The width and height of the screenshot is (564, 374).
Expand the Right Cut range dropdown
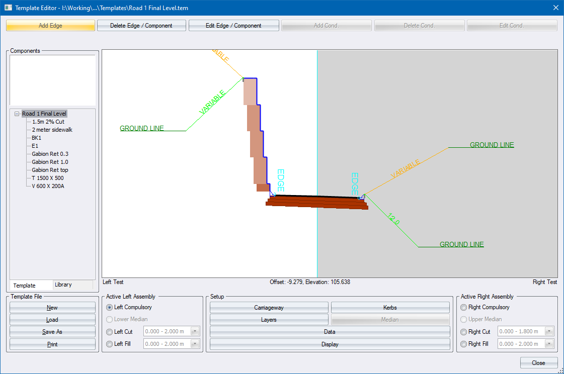[x=549, y=332]
